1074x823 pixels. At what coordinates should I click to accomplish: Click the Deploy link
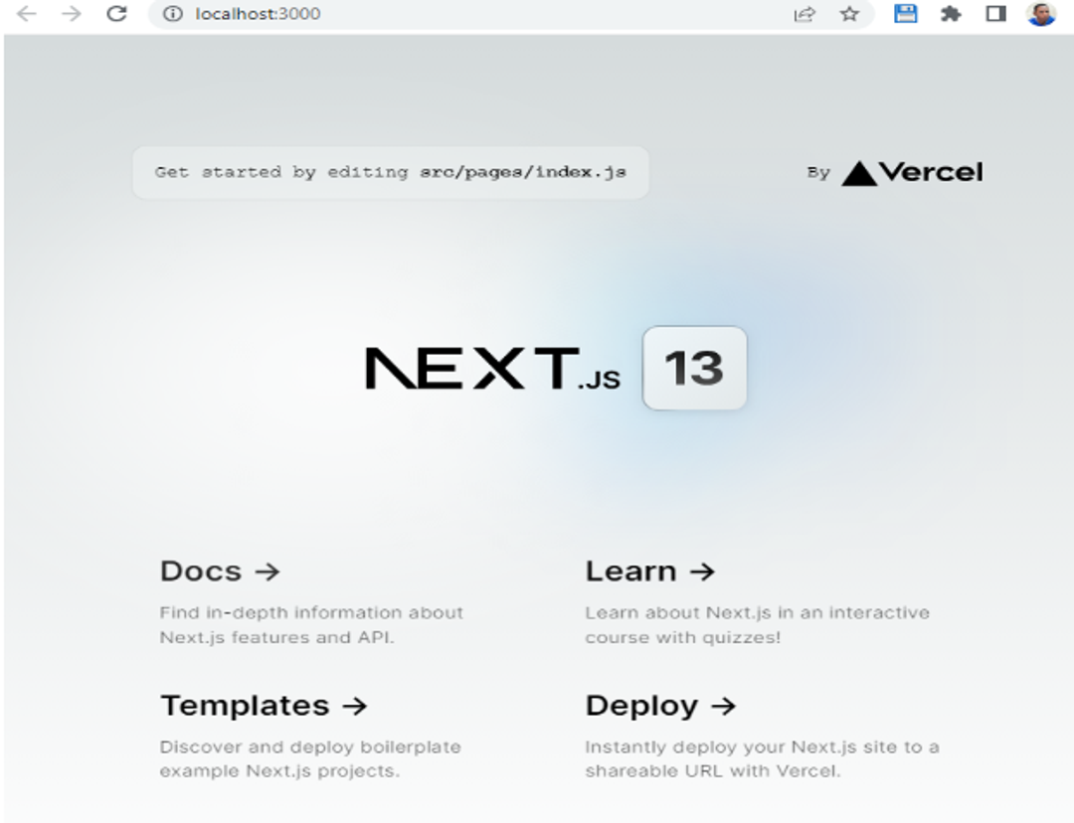click(658, 705)
